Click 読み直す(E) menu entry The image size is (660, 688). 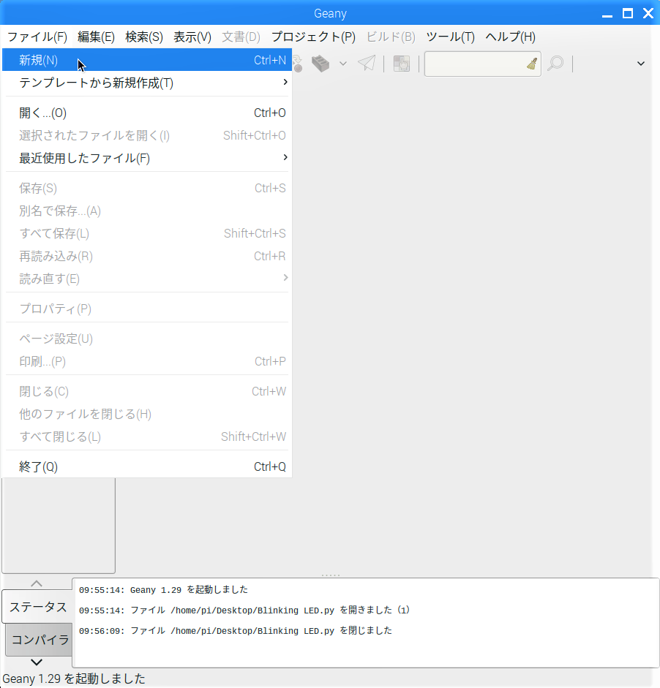[x=147, y=279]
